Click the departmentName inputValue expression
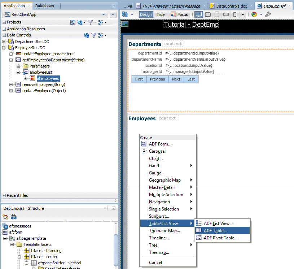 coord(195,59)
